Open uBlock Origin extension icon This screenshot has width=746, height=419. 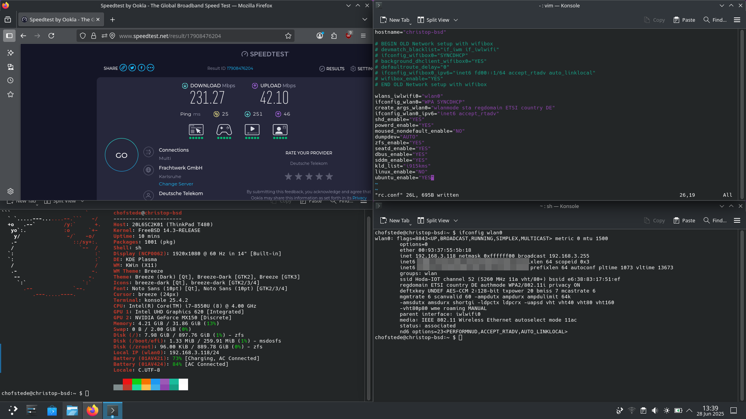349,36
